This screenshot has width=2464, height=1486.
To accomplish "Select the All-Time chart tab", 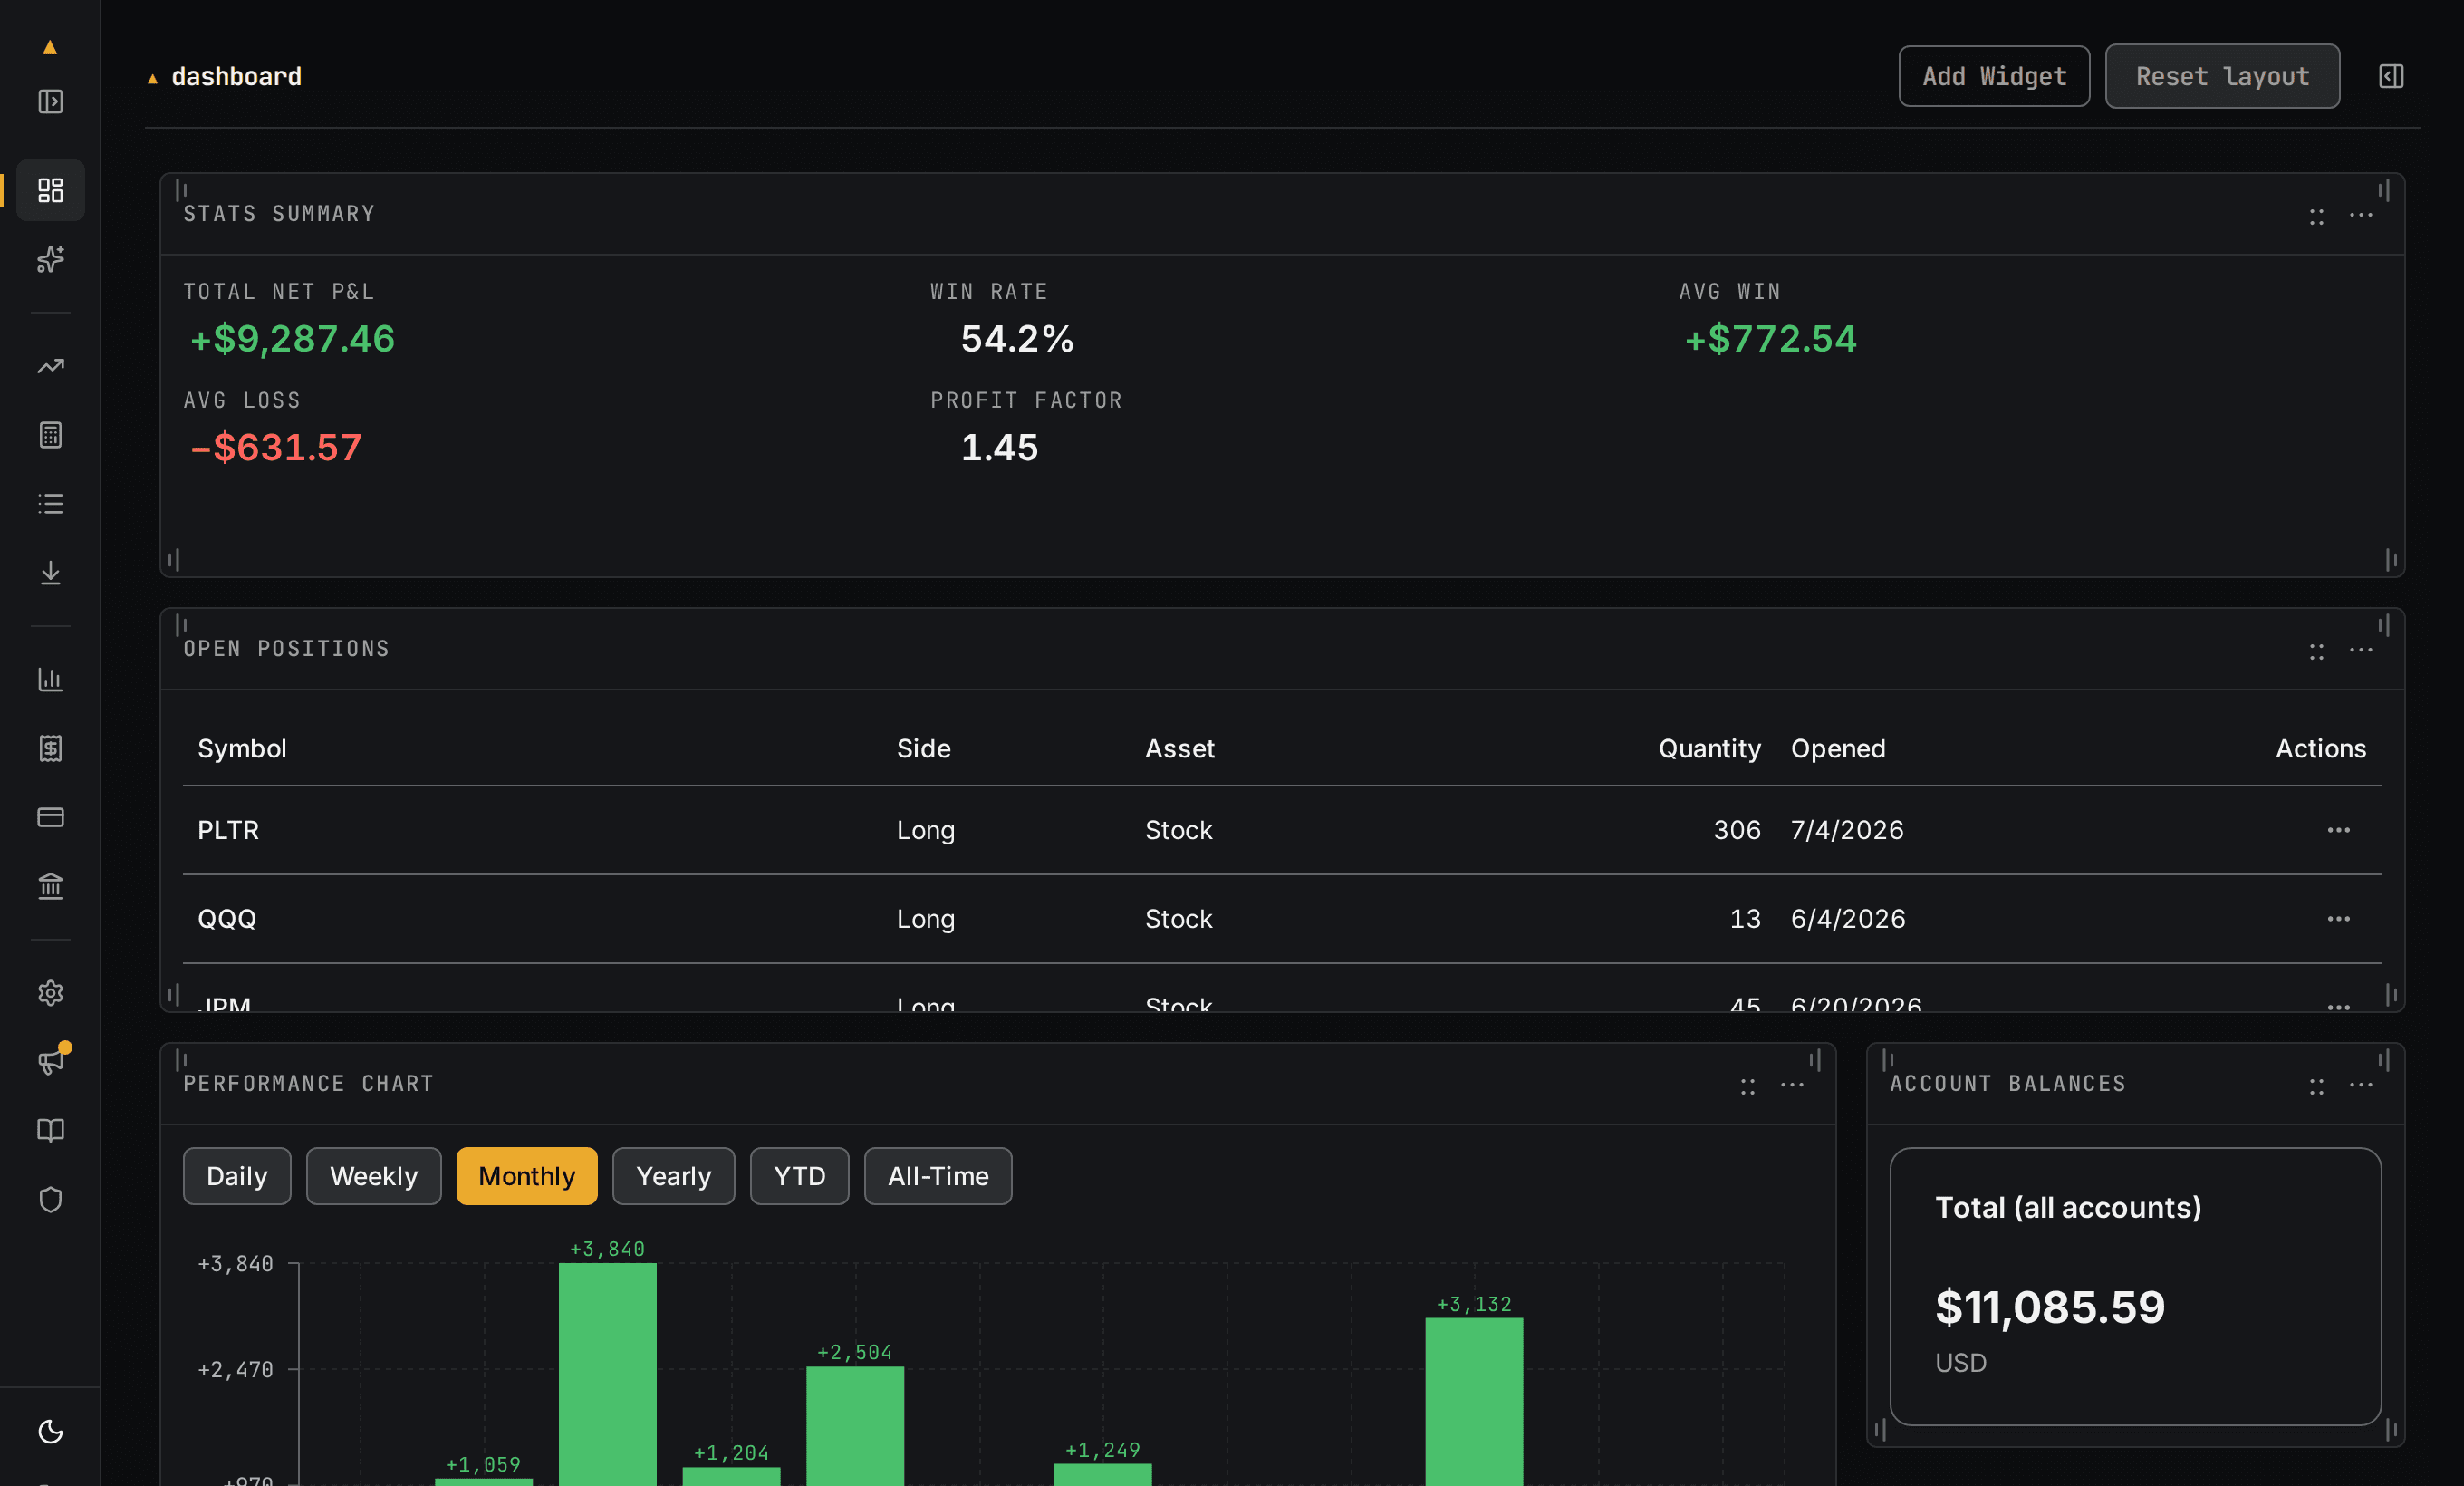I will (938, 1176).
